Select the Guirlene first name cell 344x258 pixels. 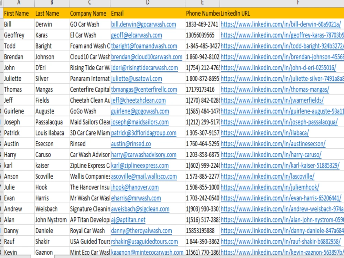click(x=19, y=111)
